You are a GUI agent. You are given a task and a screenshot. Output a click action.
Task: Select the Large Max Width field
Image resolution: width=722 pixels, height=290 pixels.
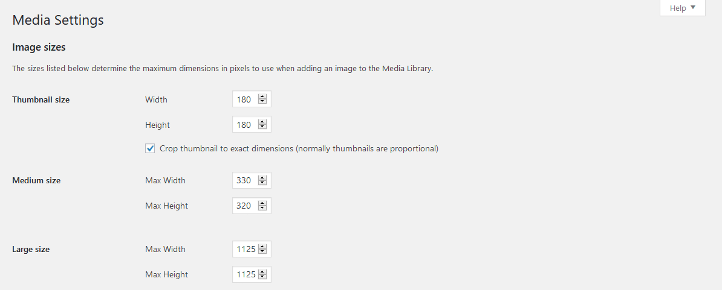(x=246, y=249)
